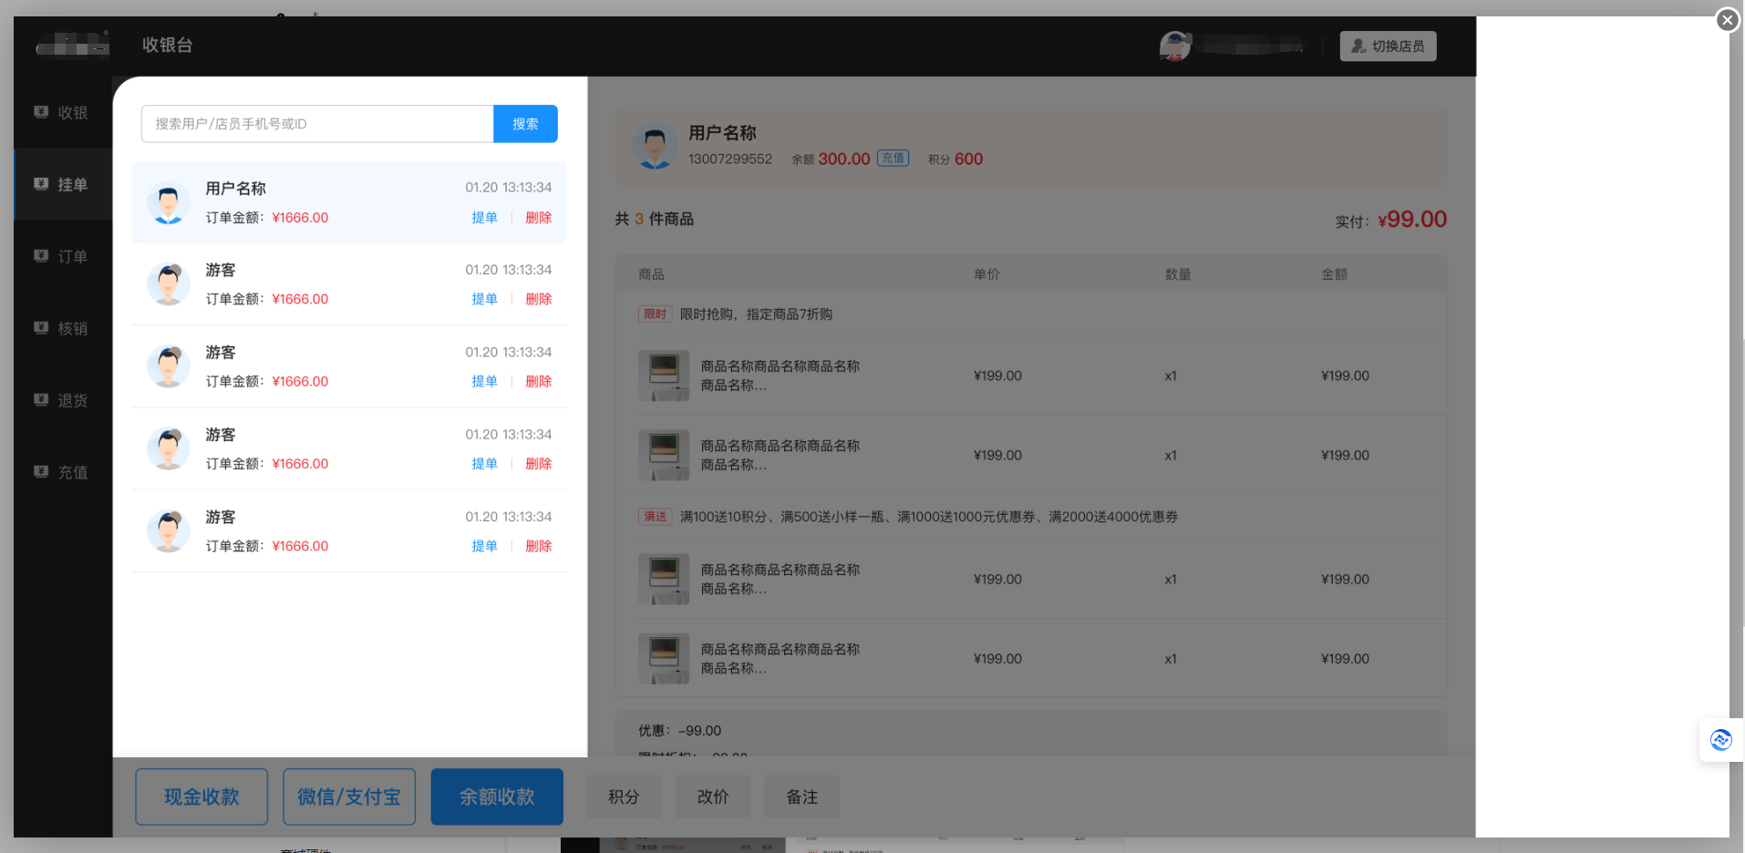Image resolution: width=1745 pixels, height=853 pixels.
Task: Click 提单 on the 用户名称 pending order
Action: click(484, 218)
